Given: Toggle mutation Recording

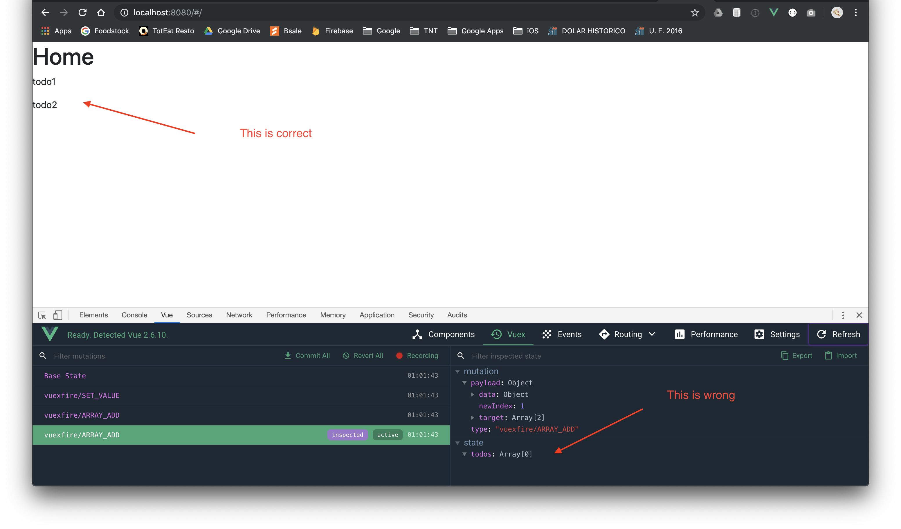Looking at the screenshot, I should pyautogui.click(x=417, y=356).
